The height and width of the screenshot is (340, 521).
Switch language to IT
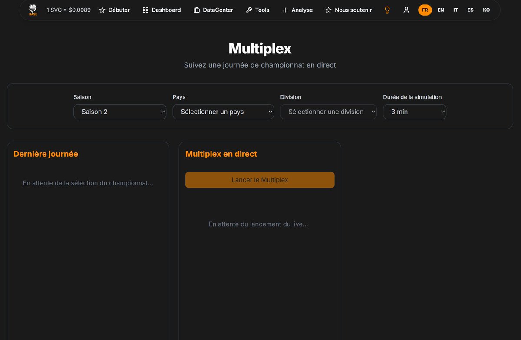455,10
